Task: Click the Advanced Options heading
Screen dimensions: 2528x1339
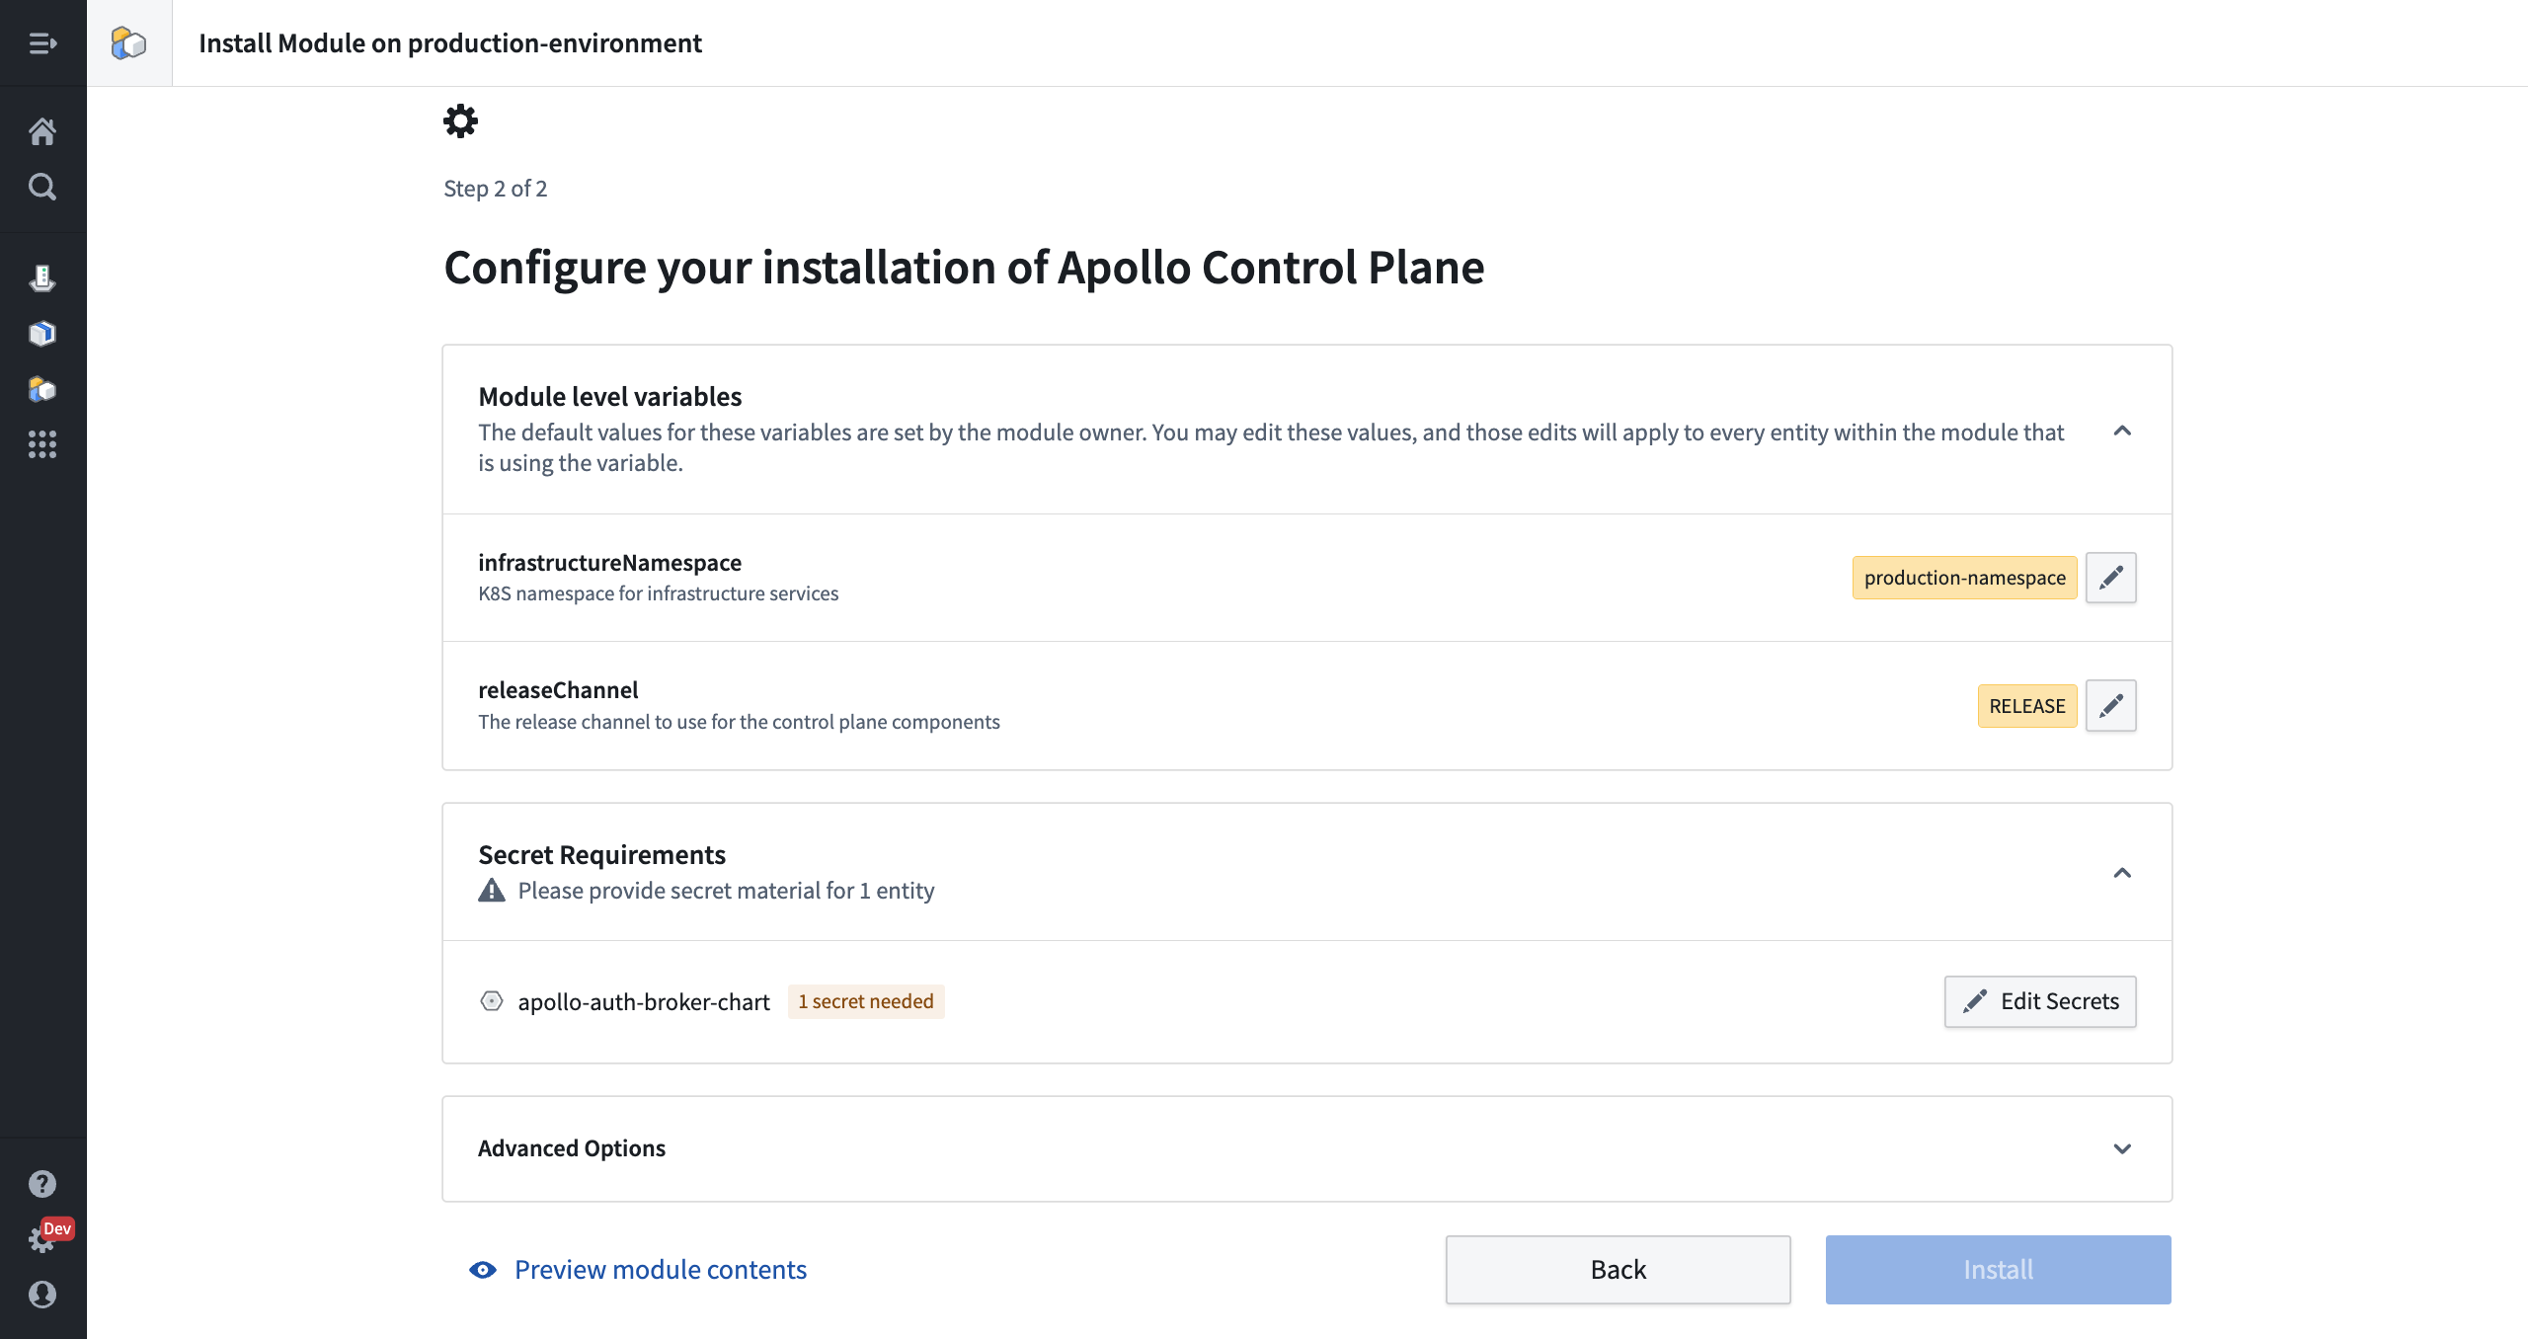Action: (572, 1148)
